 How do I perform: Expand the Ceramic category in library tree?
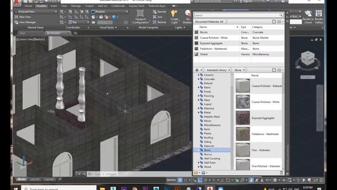pyautogui.click(x=199, y=75)
